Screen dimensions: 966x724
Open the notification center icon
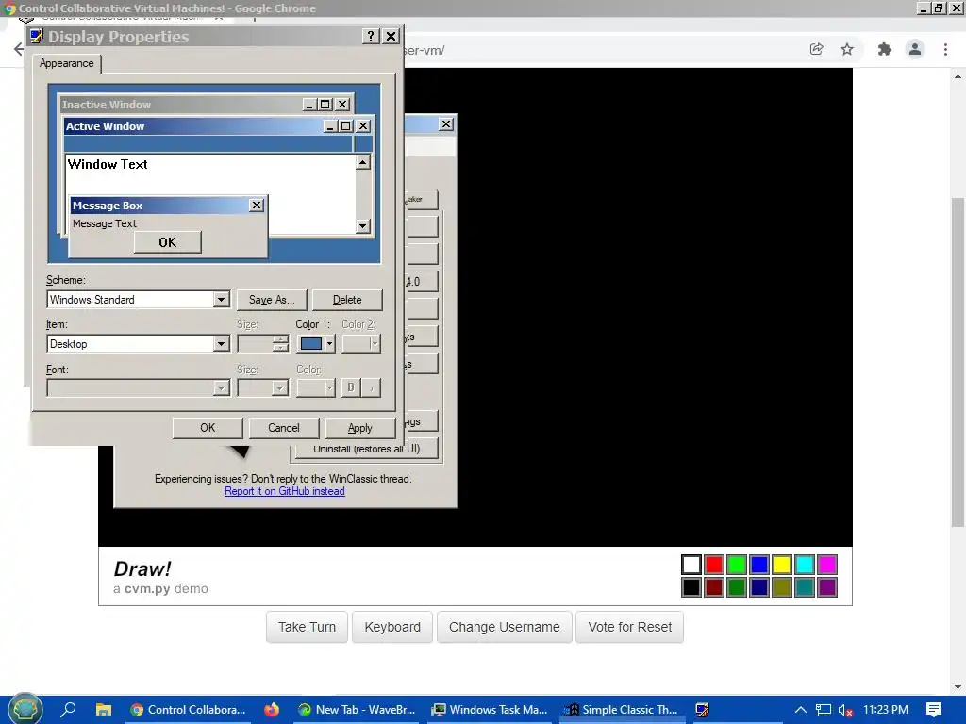coord(933,710)
